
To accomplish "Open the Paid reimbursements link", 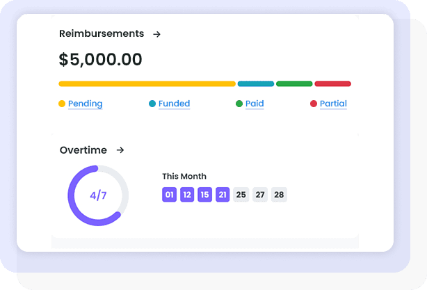I will [255, 104].
